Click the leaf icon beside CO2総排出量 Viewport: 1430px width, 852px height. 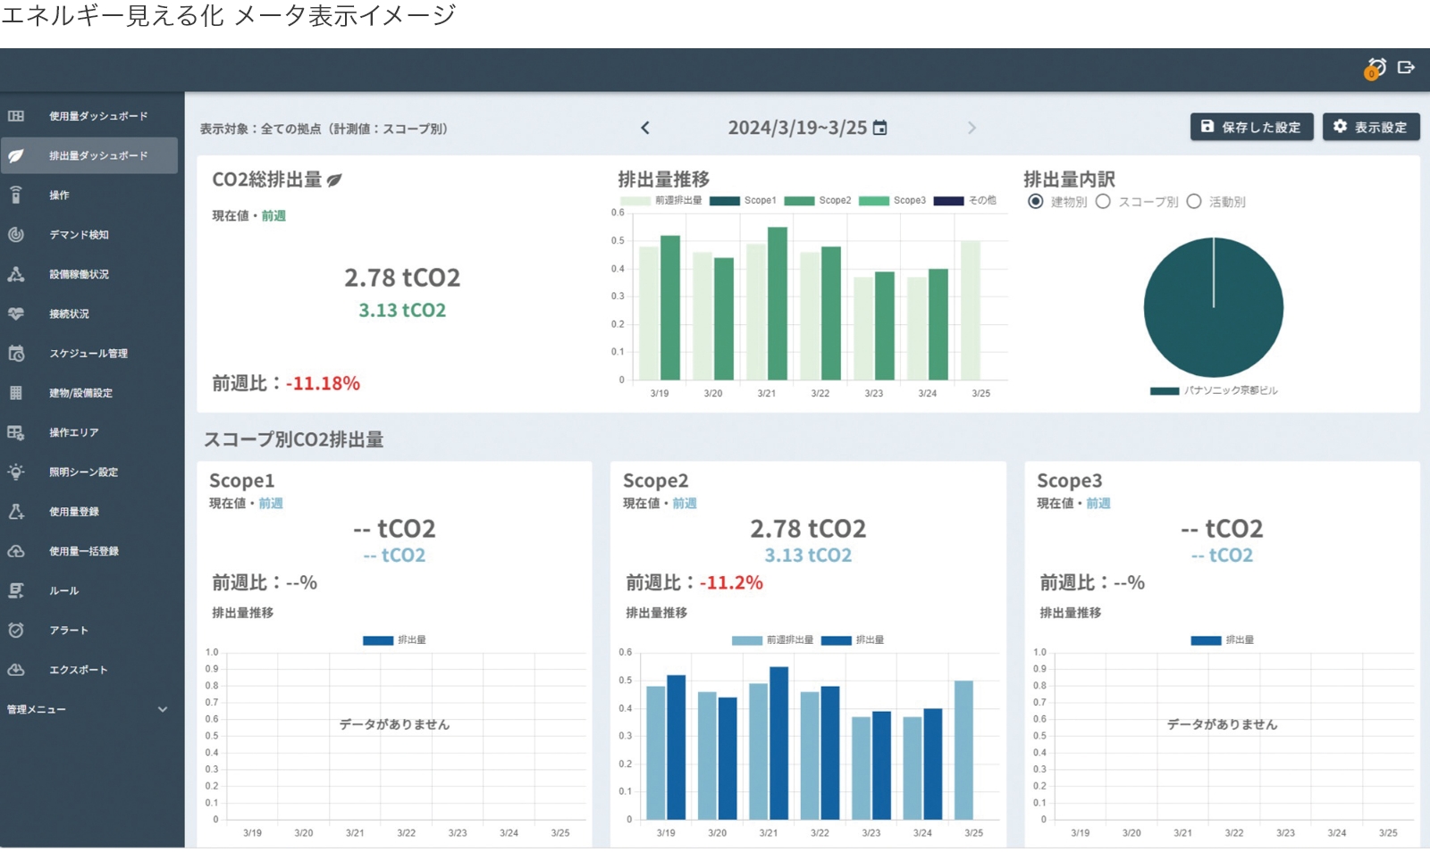(x=334, y=180)
